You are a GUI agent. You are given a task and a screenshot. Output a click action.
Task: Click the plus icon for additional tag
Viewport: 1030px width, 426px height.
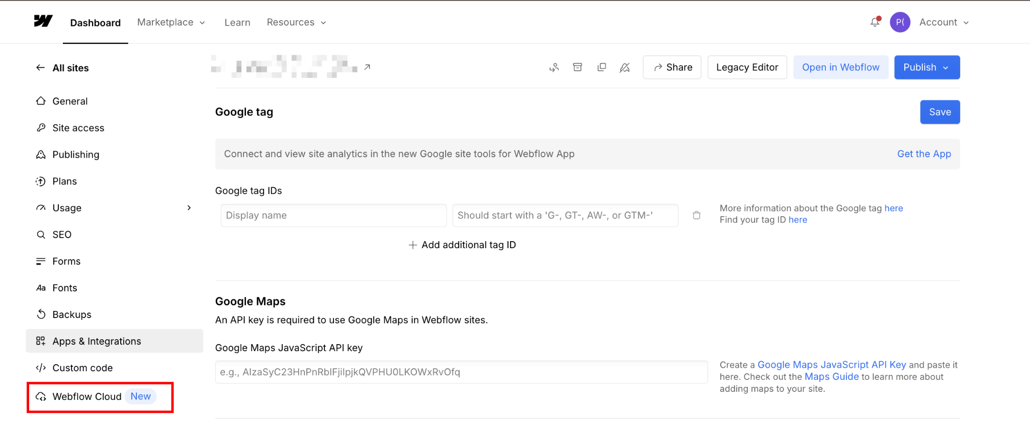[413, 245]
